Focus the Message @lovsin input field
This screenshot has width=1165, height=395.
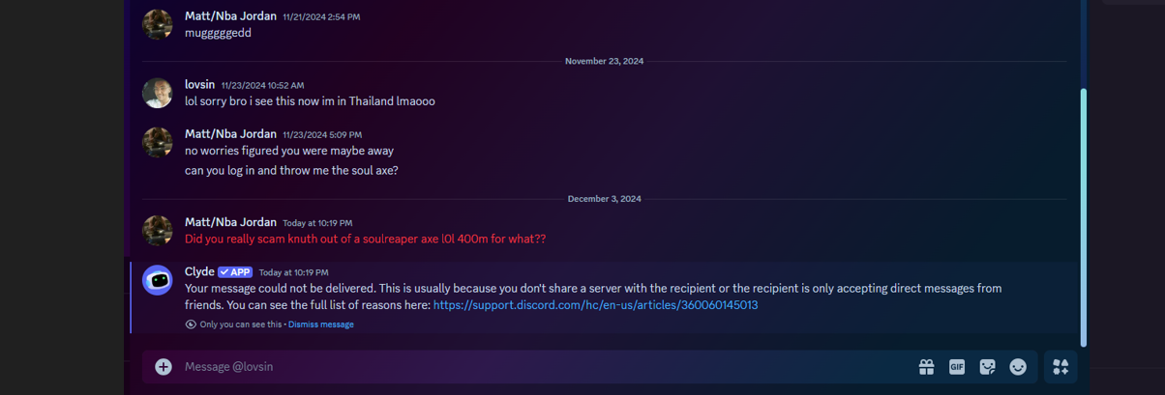click(x=542, y=367)
